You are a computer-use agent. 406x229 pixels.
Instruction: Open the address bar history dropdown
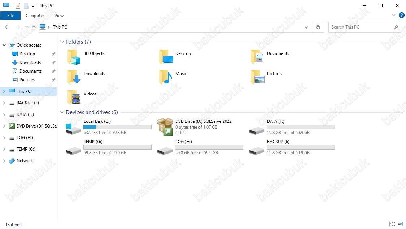coord(306,27)
